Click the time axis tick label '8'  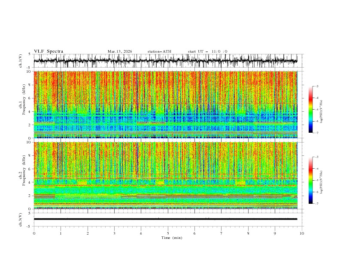(248, 233)
